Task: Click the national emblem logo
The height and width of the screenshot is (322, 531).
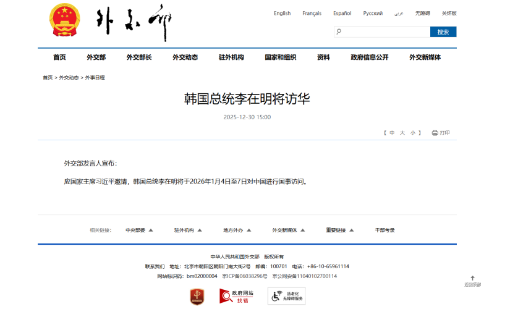Action: click(x=64, y=20)
